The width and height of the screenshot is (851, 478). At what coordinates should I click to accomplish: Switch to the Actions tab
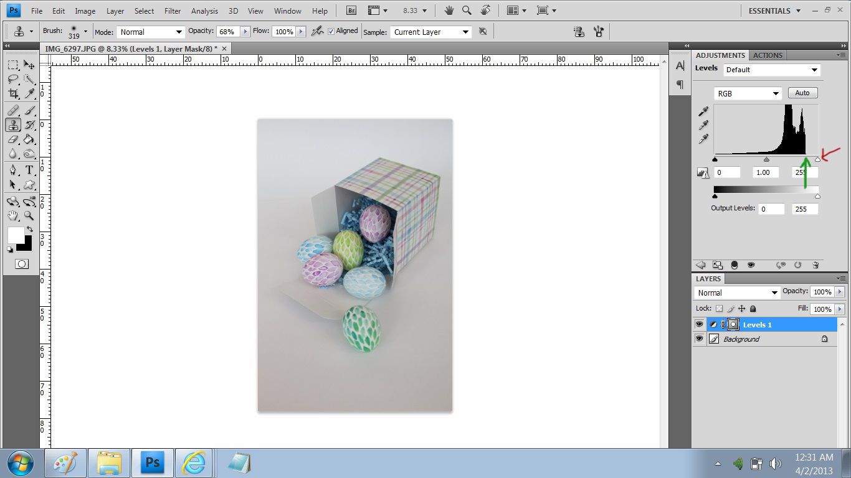(x=768, y=55)
